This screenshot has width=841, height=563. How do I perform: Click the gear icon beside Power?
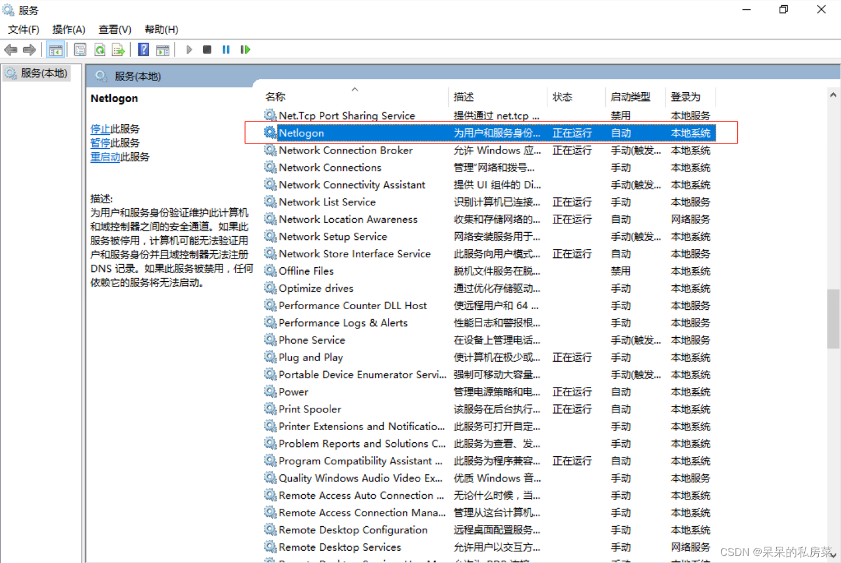270,391
